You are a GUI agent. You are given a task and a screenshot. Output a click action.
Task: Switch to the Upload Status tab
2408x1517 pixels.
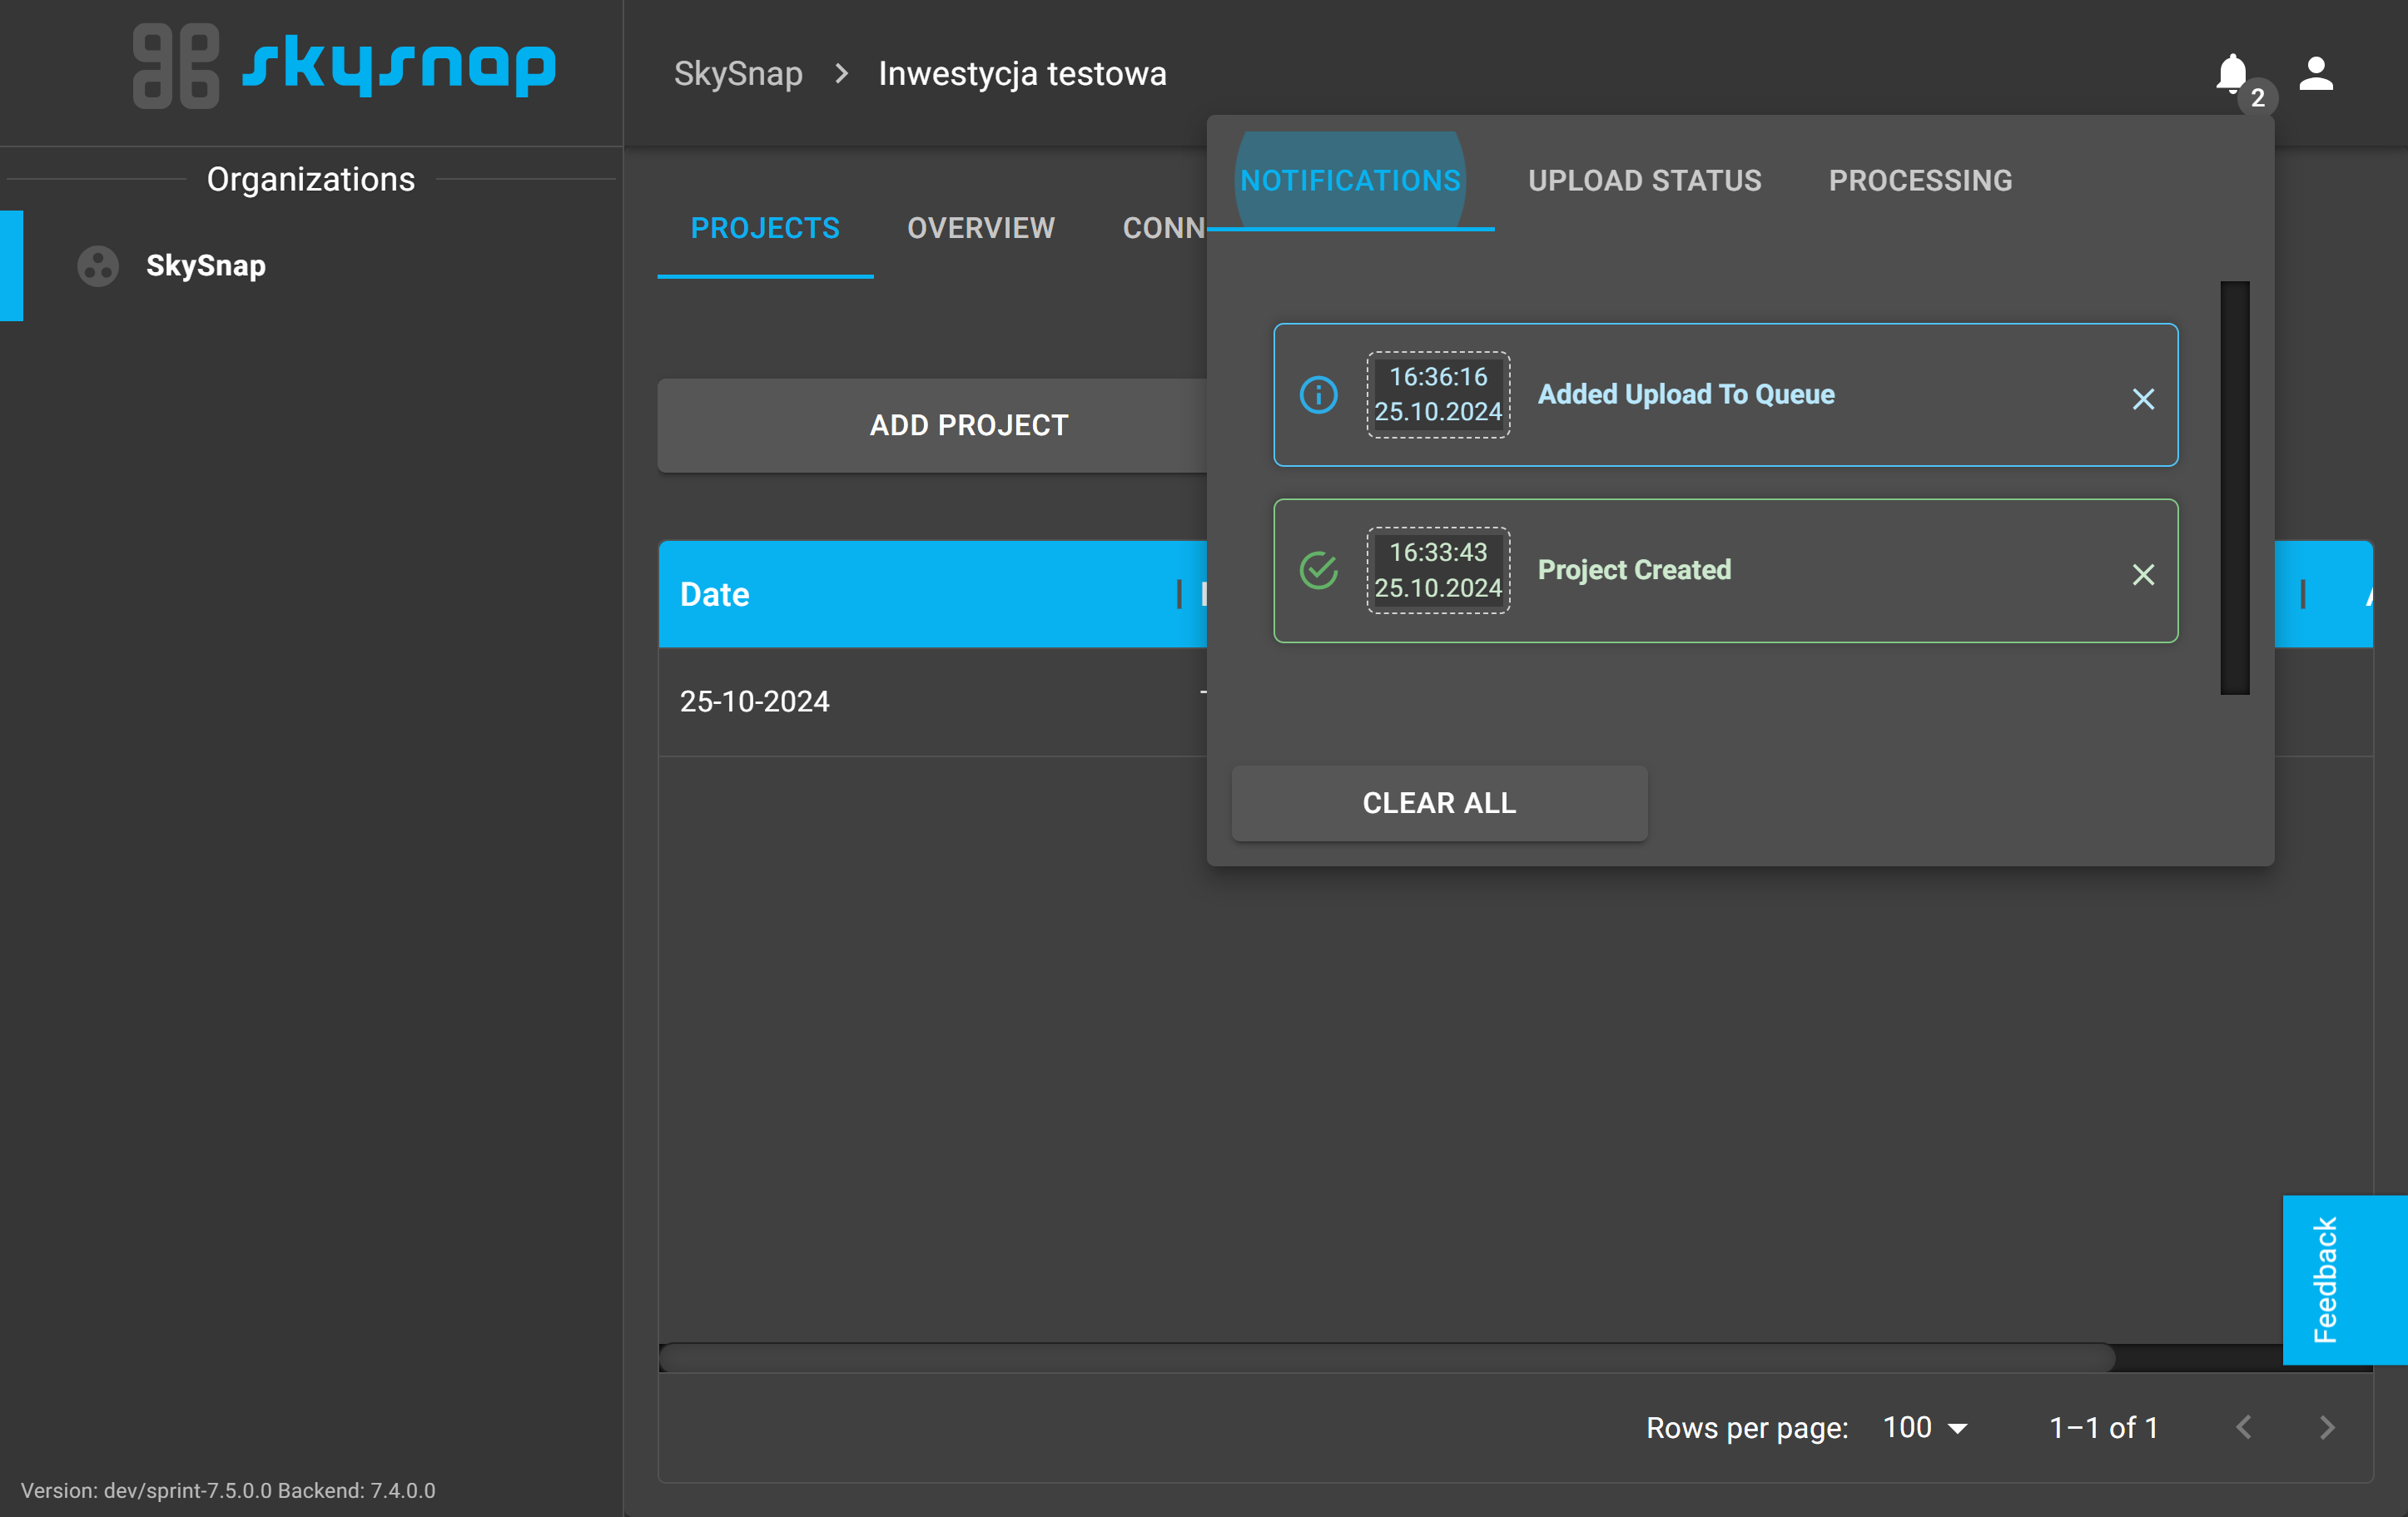pos(1644,181)
